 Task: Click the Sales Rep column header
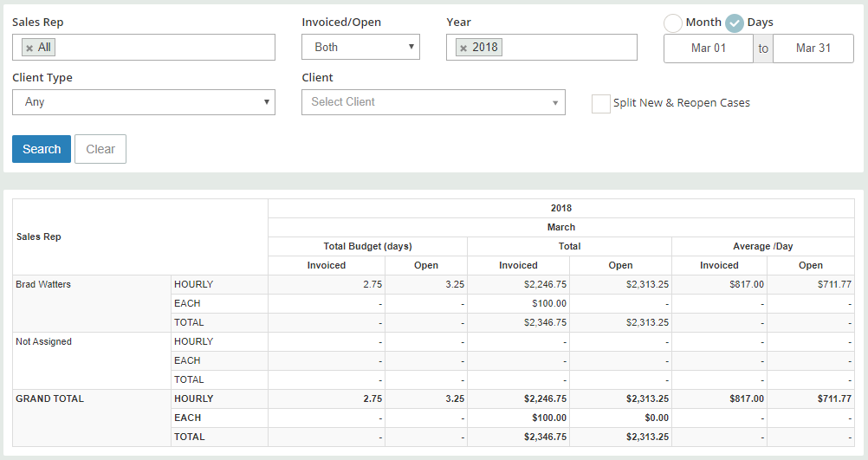pos(39,236)
